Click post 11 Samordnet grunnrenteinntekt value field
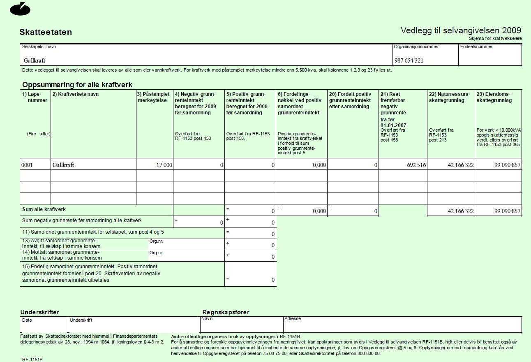This screenshot has height=362, width=531. [x=250, y=233]
